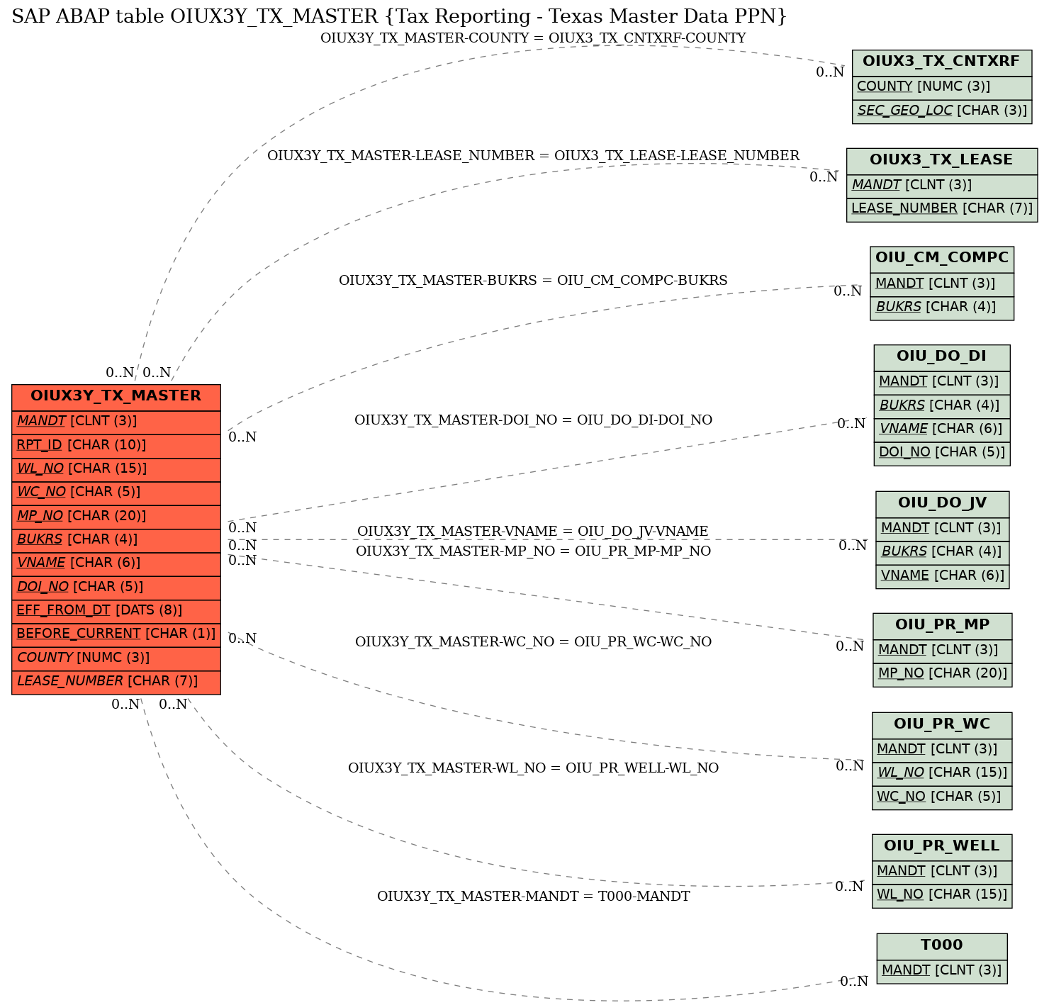
Task: Select WL_NO field in OIU_PR_WC
Action: click(942, 773)
